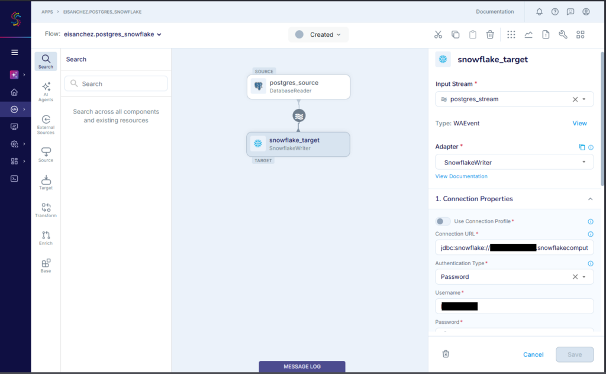Screen dimensions: 606x374
Task: Select the Search component tab
Action: click(46, 62)
